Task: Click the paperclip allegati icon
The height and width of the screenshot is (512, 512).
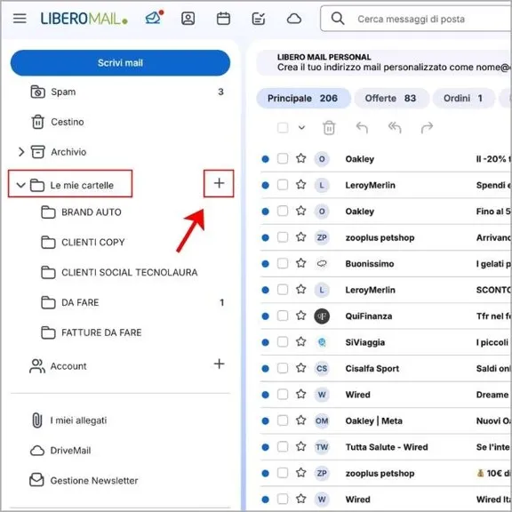Action: point(37,420)
